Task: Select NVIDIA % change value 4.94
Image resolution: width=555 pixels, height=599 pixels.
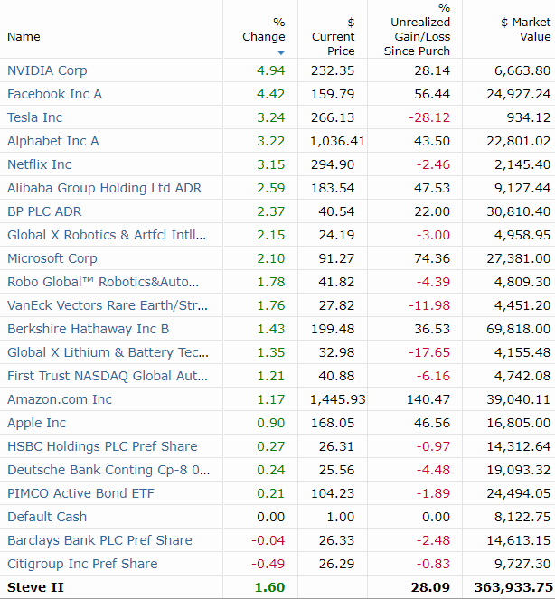Action: pos(271,70)
